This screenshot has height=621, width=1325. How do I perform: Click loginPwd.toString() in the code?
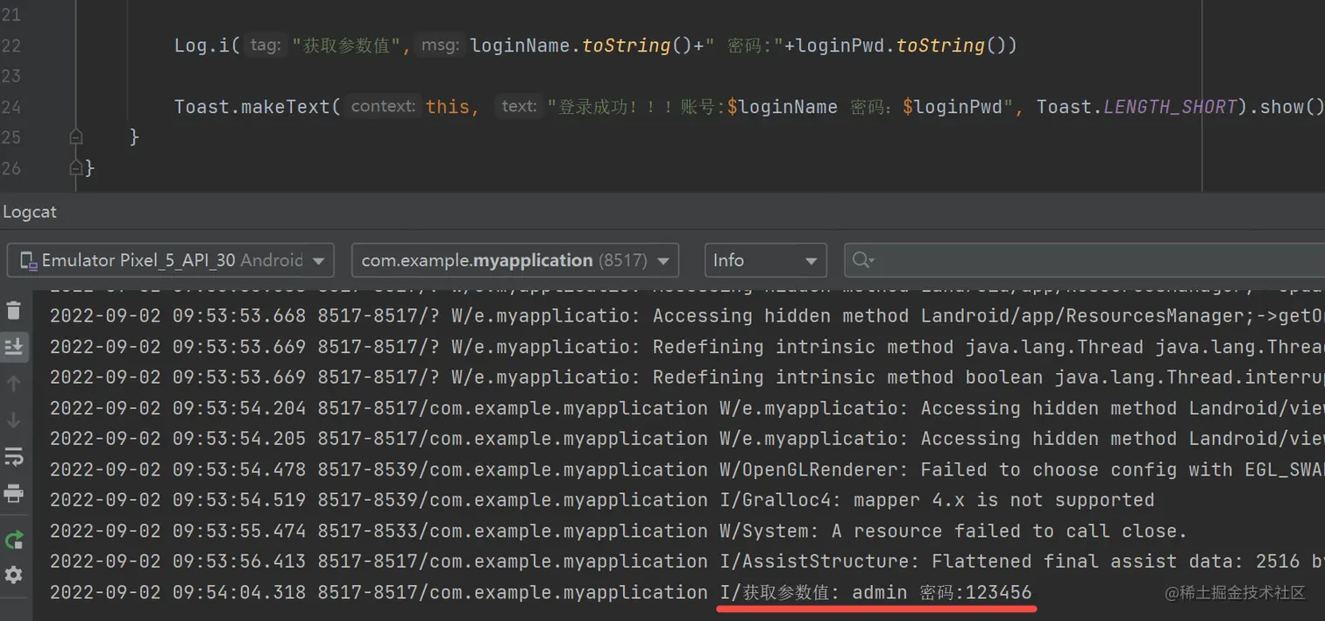click(x=900, y=46)
